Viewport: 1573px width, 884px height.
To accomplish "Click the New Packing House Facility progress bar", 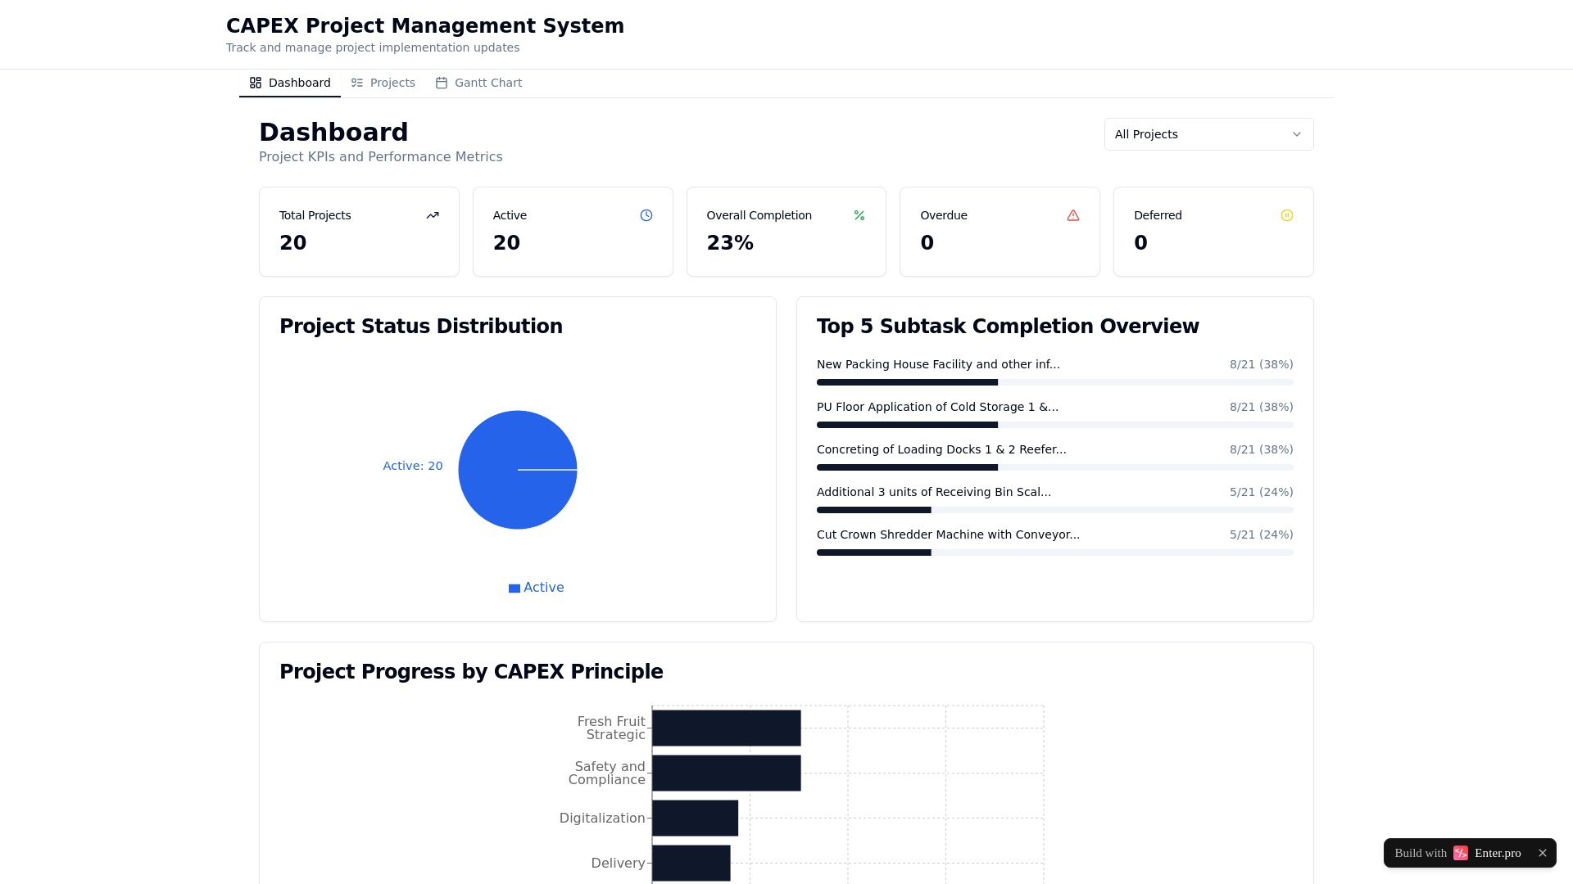I will click(x=1054, y=382).
